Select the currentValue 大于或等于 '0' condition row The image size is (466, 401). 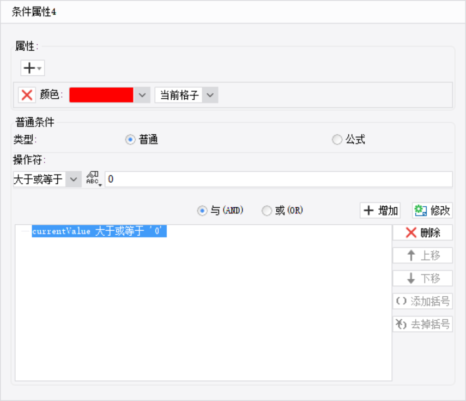(x=99, y=231)
